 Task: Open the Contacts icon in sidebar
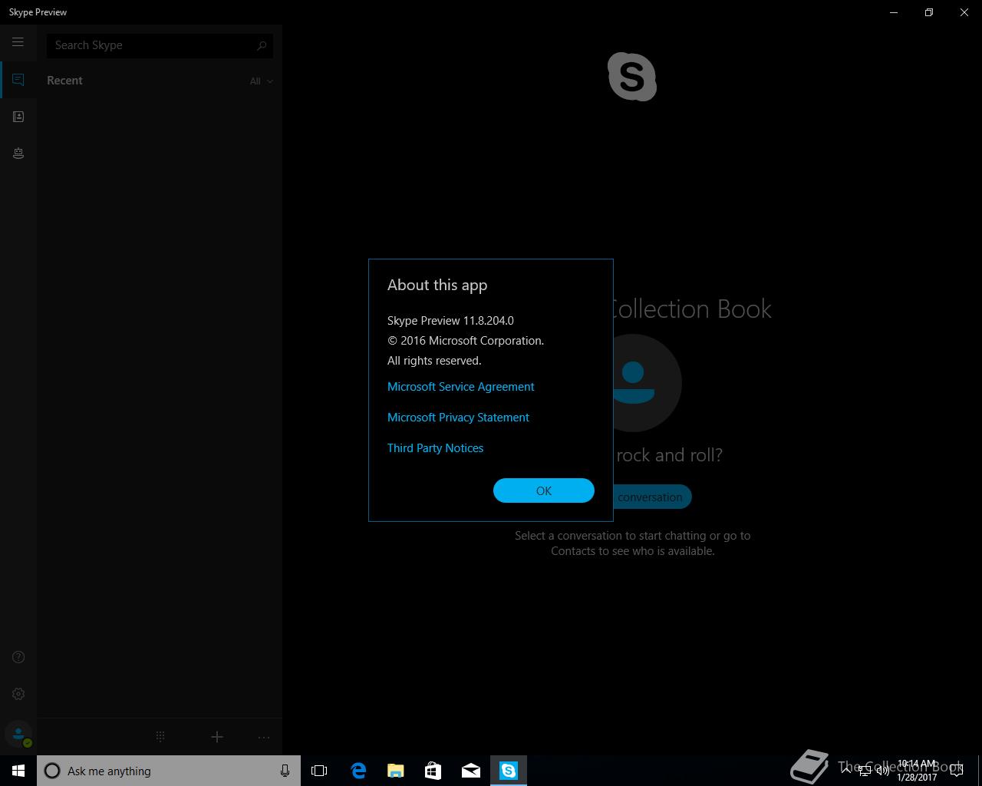tap(18, 117)
